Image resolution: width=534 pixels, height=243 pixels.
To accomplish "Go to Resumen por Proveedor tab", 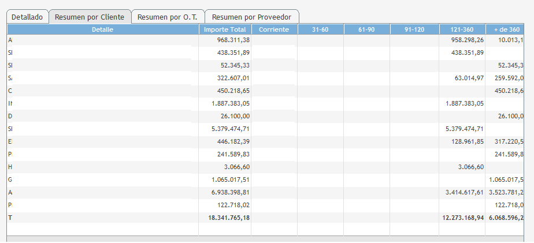I will click(x=251, y=17).
